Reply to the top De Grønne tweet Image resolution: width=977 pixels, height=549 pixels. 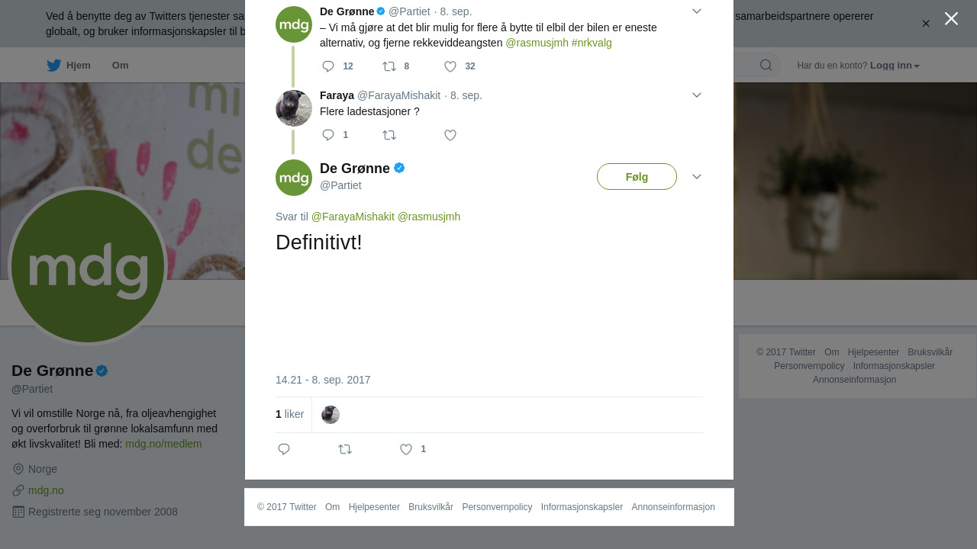point(328,66)
